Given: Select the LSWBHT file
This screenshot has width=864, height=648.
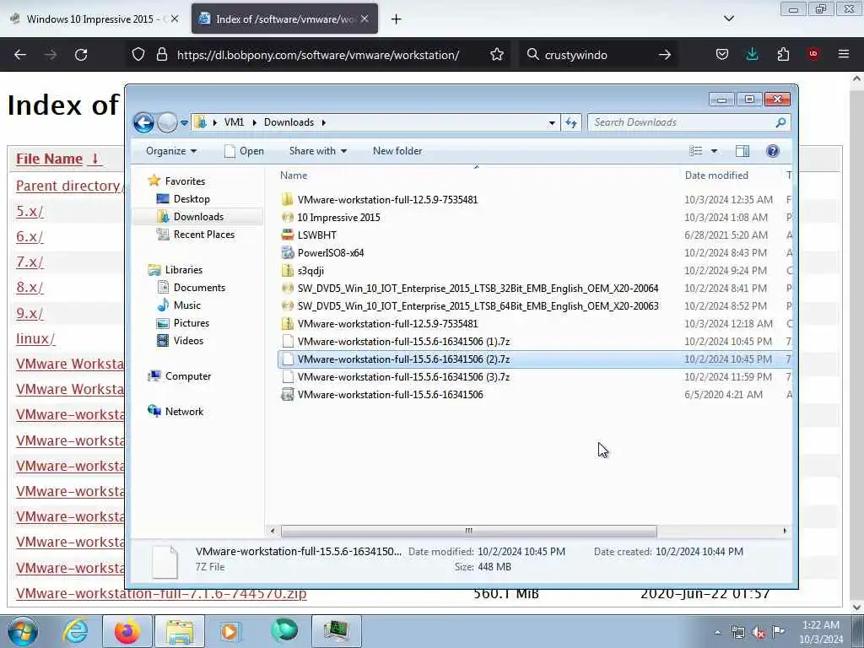Looking at the screenshot, I should (309, 235).
